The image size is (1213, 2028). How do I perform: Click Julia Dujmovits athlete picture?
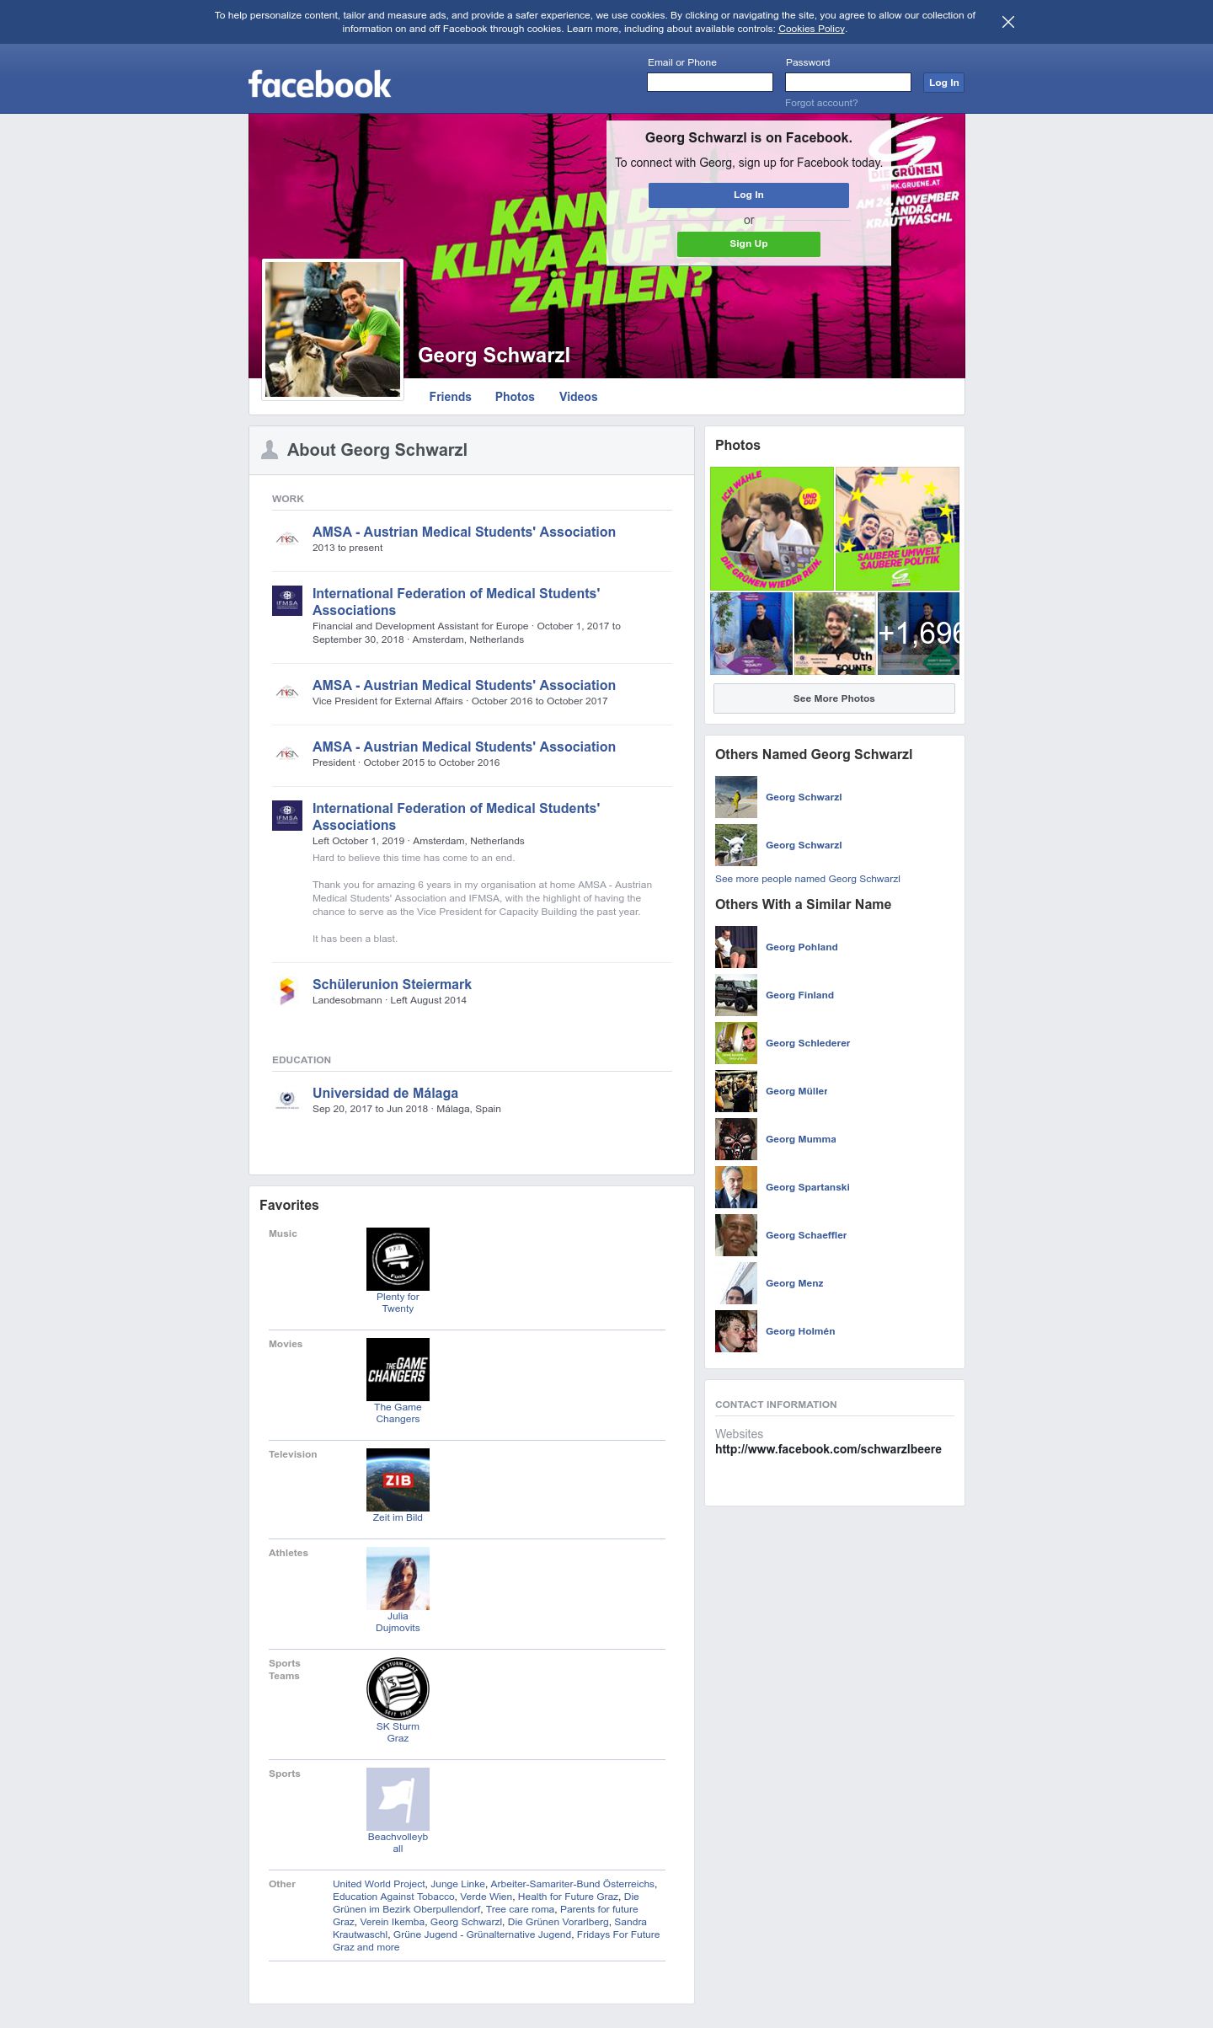[x=398, y=1578]
